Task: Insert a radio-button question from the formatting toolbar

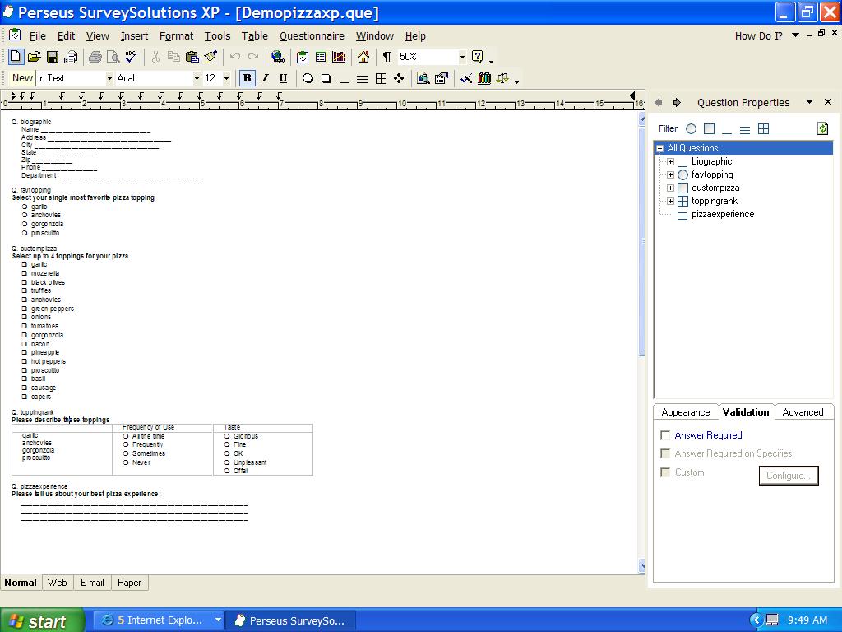Action: [308, 78]
